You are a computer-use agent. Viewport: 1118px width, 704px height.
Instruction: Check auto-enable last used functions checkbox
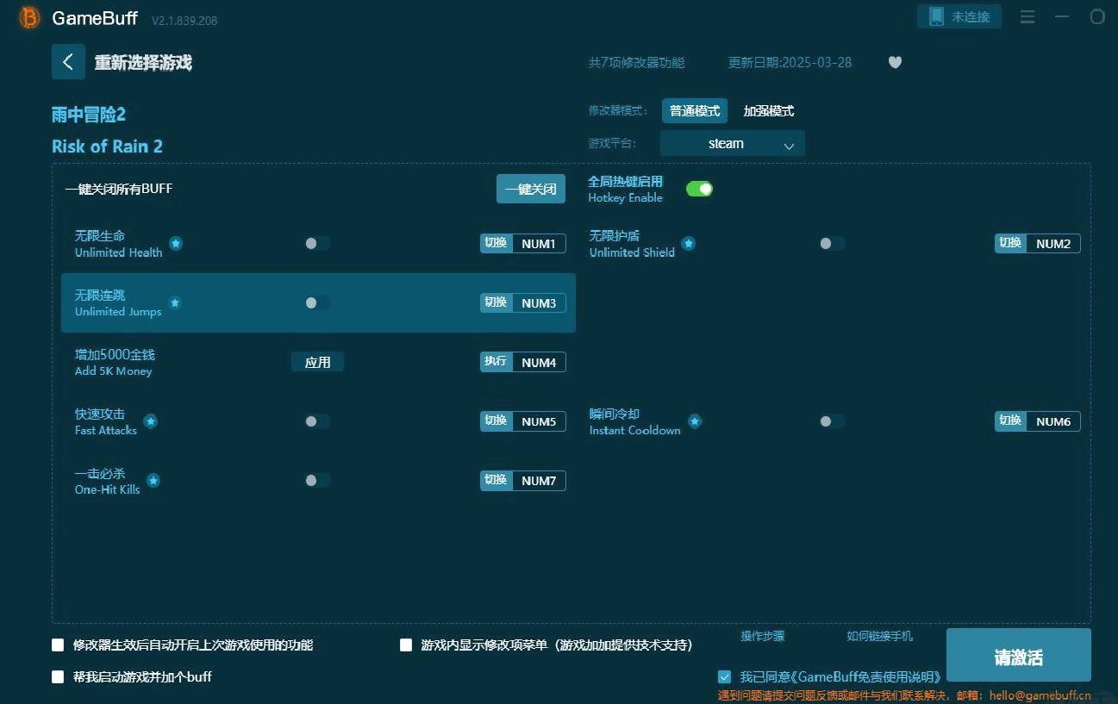tap(58, 645)
